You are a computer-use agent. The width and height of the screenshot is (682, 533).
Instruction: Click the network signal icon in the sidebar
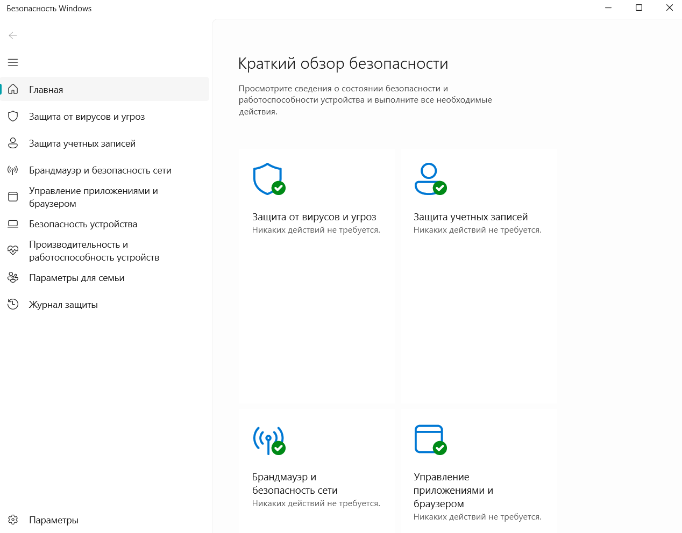click(x=13, y=170)
